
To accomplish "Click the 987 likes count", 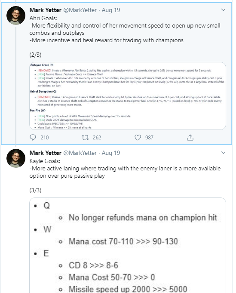I will pos(149,138).
